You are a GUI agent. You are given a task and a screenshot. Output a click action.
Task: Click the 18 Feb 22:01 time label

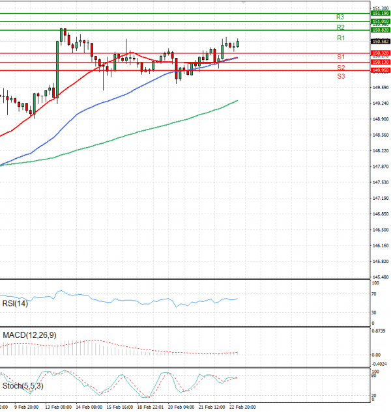tap(151, 407)
